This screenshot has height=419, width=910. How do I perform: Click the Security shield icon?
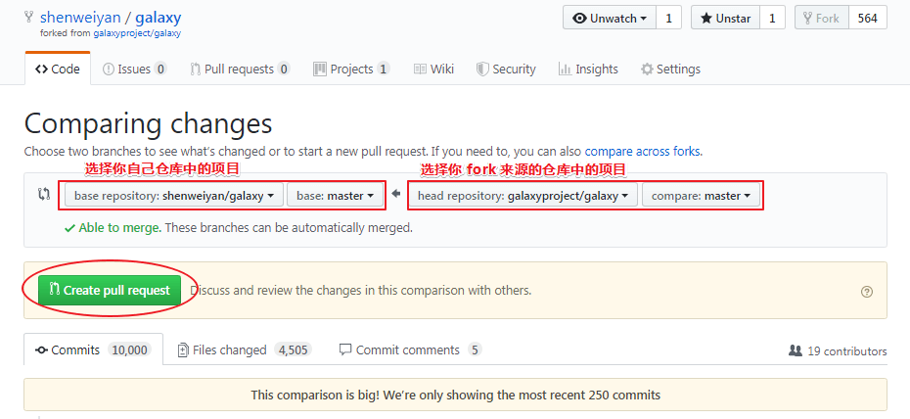pyautogui.click(x=482, y=70)
